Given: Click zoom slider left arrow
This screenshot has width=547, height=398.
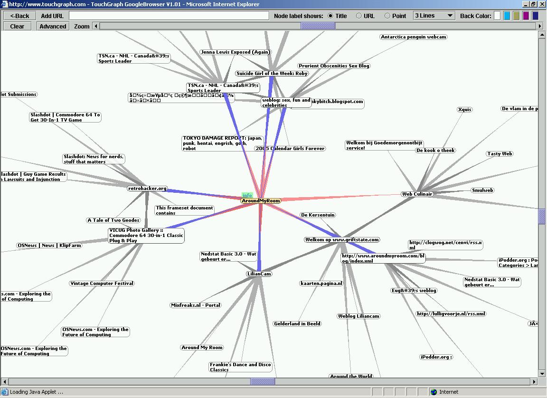Looking at the screenshot, I should coord(96,26).
